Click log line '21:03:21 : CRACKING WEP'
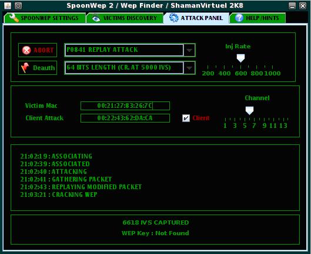Screen dimensions: 311x254 (59, 194)
